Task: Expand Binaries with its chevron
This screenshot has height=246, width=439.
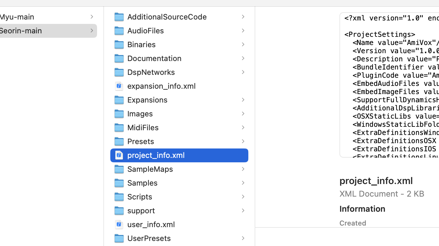Action: (x=243, y=44)
